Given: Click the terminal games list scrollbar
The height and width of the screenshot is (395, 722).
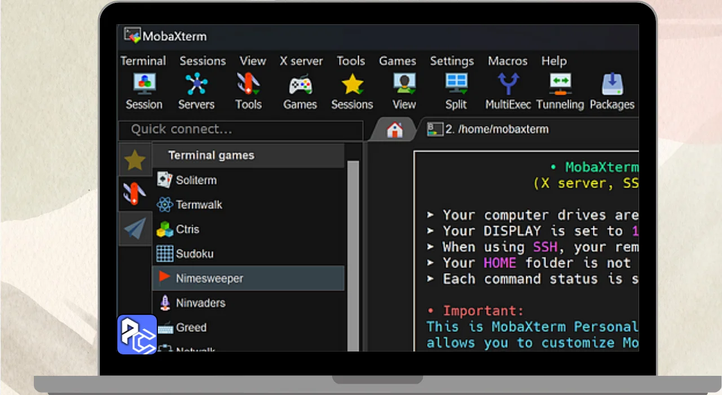Looking at the screenshot, I should pyautogui.click(x=353, y=254).
